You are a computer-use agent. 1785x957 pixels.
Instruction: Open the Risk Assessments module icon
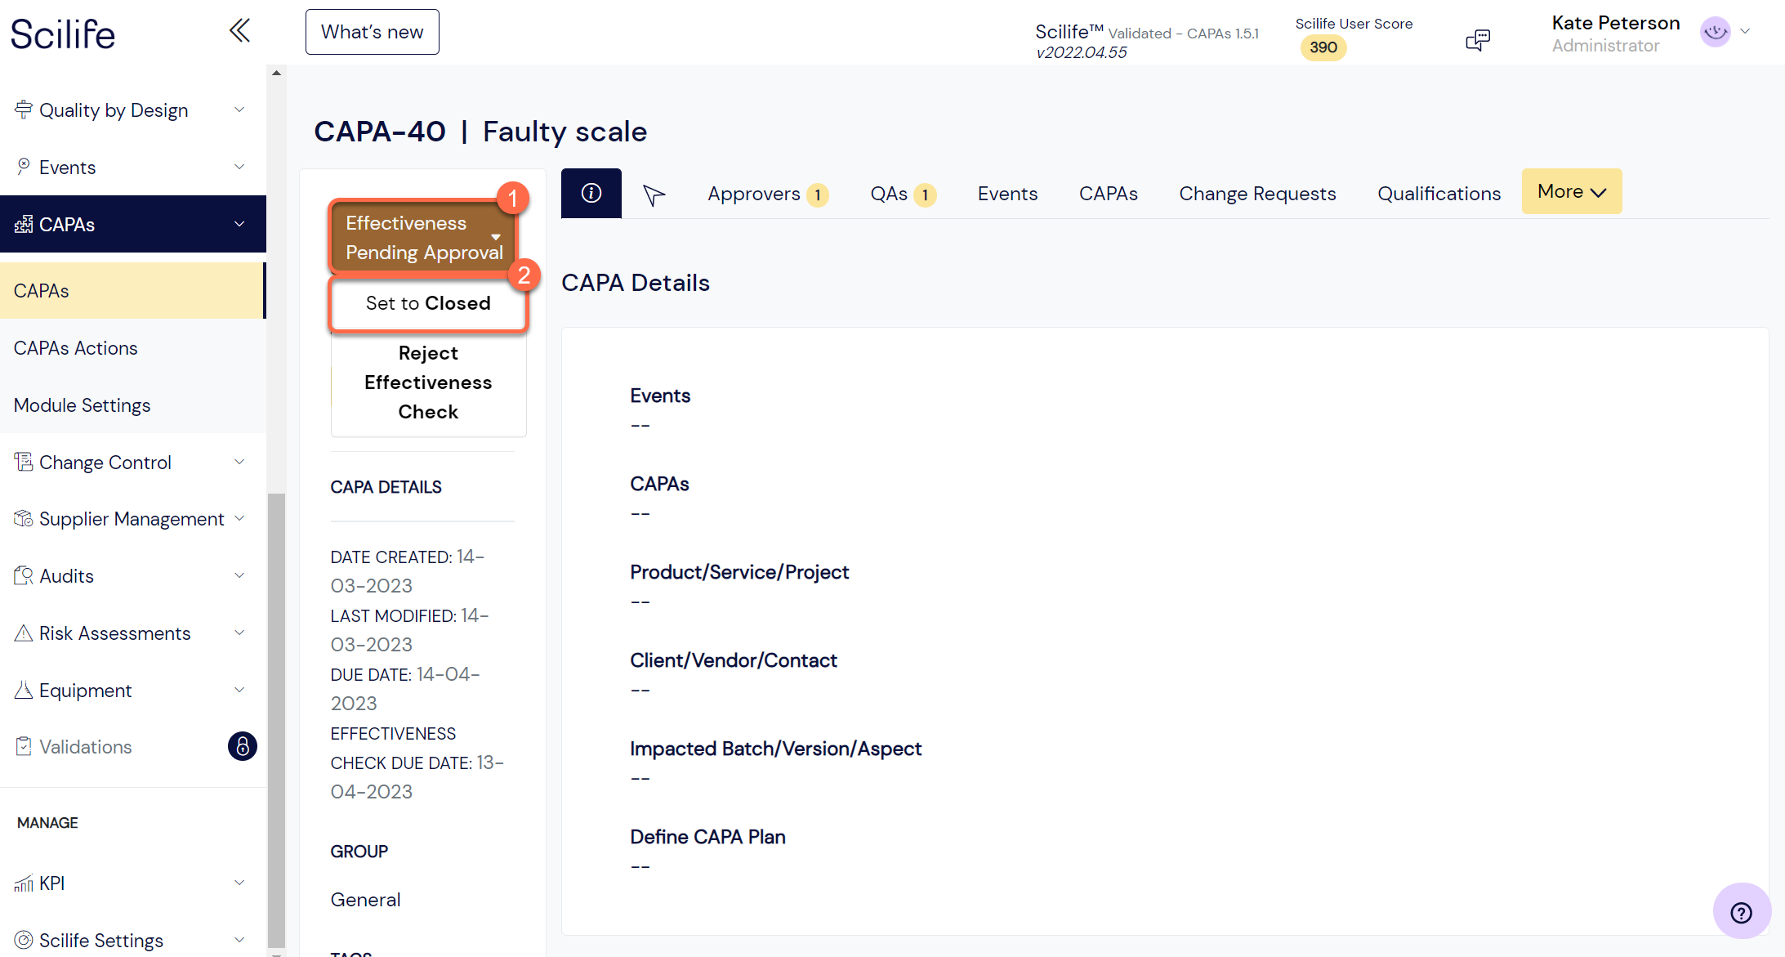tap(24, 633)
